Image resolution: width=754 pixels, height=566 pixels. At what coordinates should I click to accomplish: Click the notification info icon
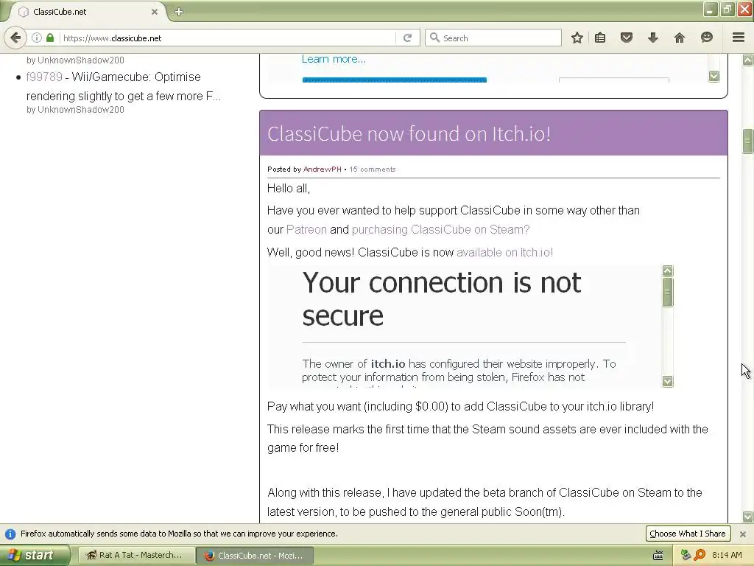click(x=10, y=534)
